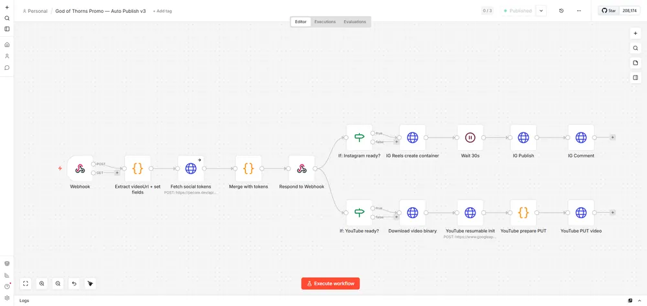Select the IG Comment node
647x306 pixels.
tap(581, 138)
